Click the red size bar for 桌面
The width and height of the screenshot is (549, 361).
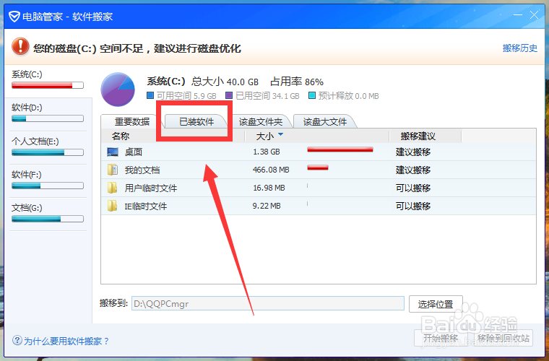click(340, 149)
